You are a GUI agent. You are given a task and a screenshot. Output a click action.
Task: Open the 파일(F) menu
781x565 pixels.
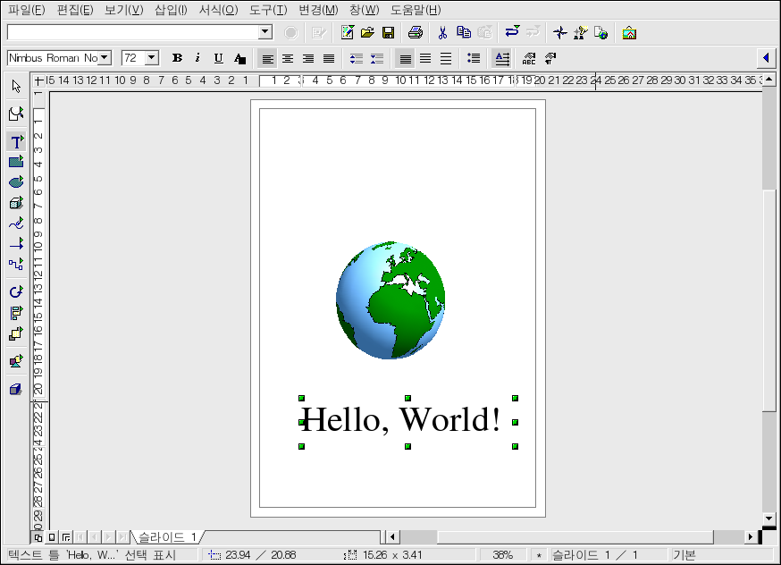(x=26, y=10)
